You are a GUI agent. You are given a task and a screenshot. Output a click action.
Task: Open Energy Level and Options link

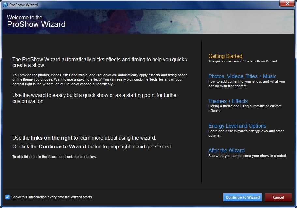click(237, 126)
